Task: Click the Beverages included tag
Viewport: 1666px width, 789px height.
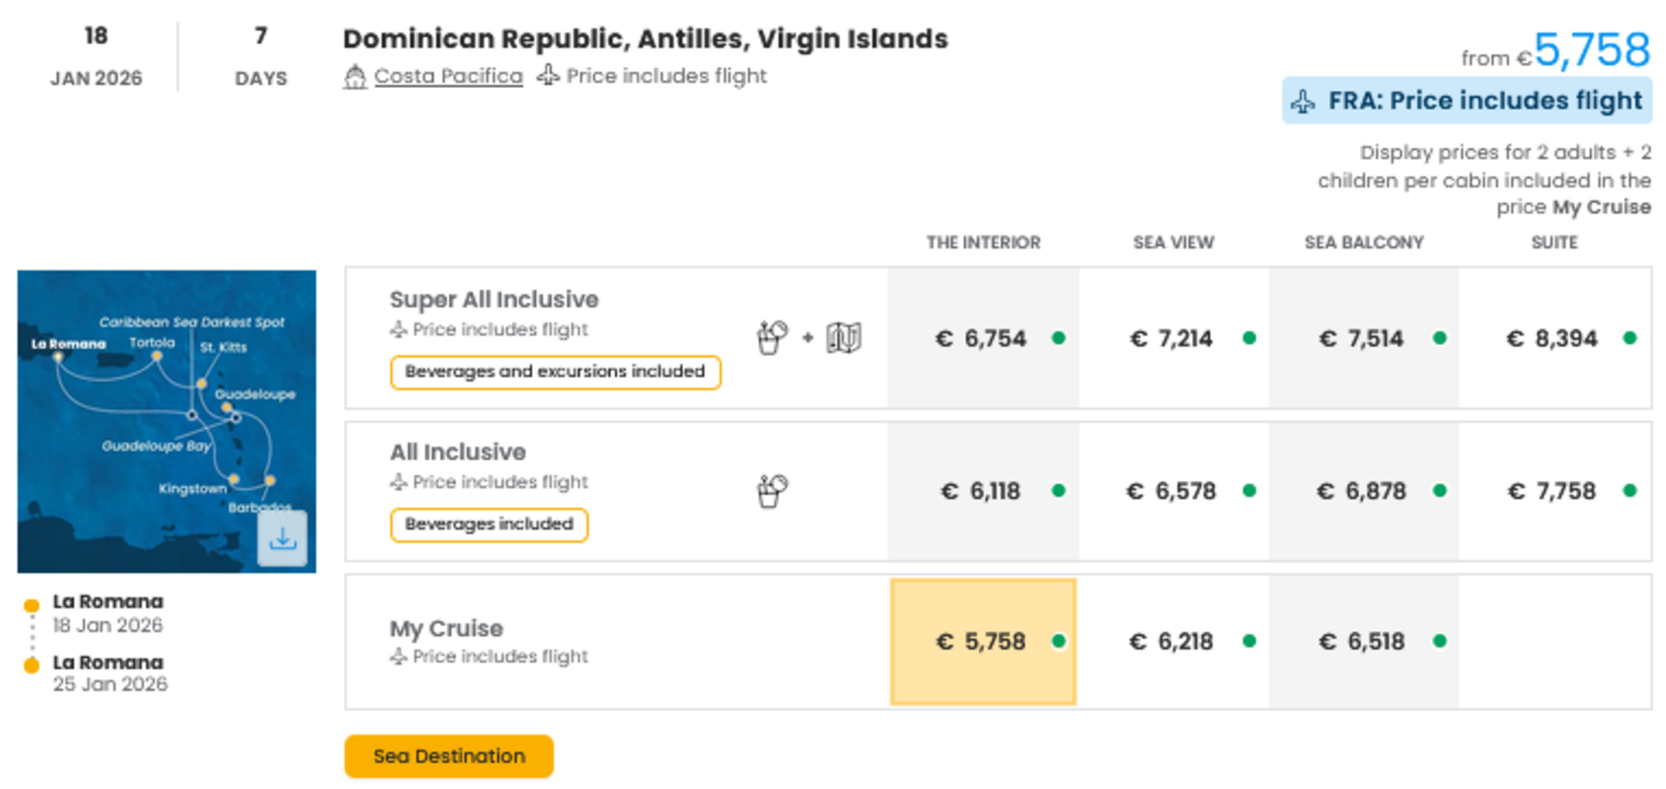Action: tap(489, 525)
